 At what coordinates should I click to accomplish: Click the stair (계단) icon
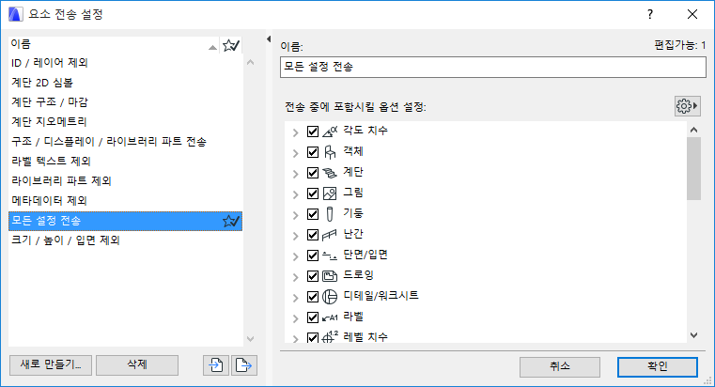click(x=330, y=173)
